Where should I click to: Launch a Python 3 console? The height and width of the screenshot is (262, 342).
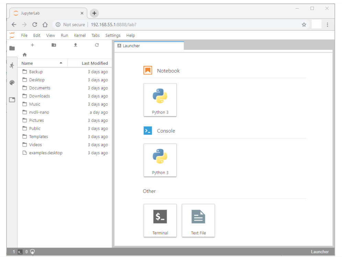160,160
